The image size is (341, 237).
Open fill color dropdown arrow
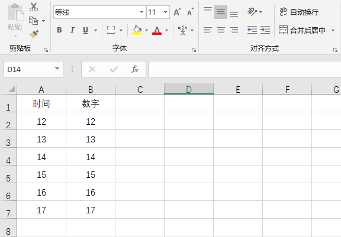(x=146, y=30)
